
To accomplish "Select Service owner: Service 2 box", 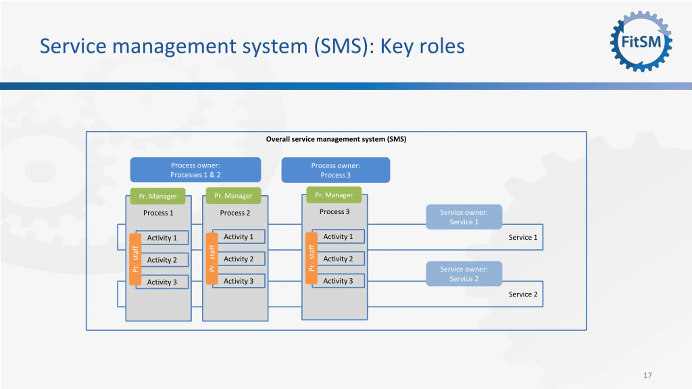I will point(464,274).
